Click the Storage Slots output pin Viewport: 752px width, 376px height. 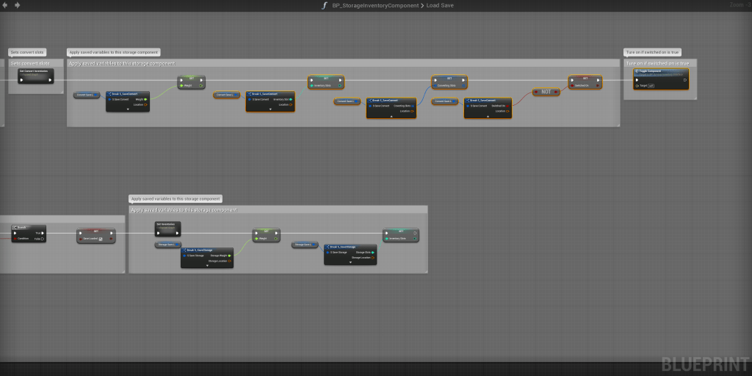click(x=372, y=252)
